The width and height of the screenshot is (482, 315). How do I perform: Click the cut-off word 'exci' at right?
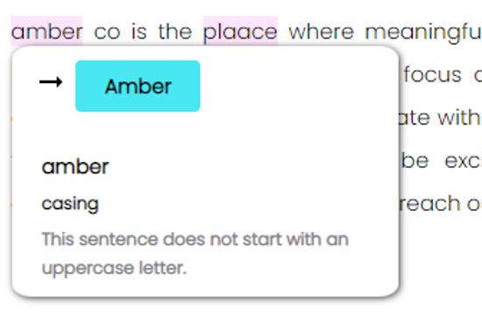point(464,161)
